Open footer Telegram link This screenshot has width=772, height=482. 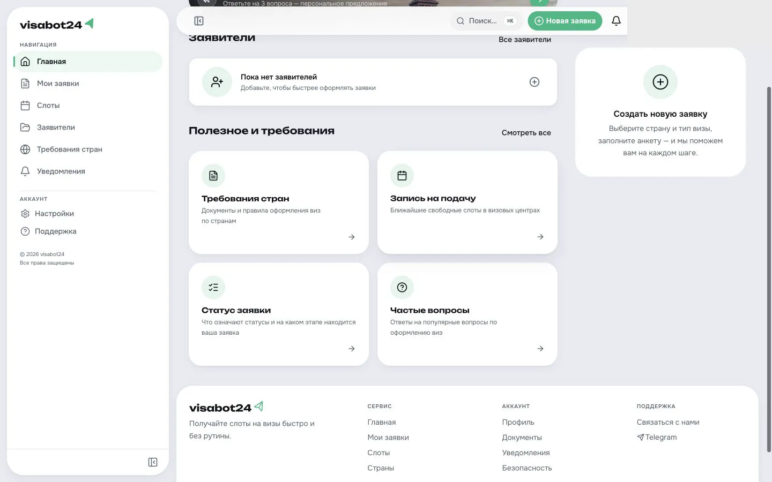pos(657,438)
